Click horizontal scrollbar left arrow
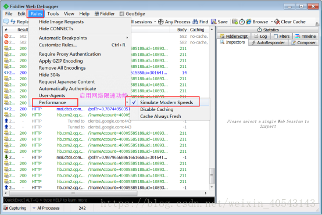Screen dimensions: 322x215 coord(6,193)
